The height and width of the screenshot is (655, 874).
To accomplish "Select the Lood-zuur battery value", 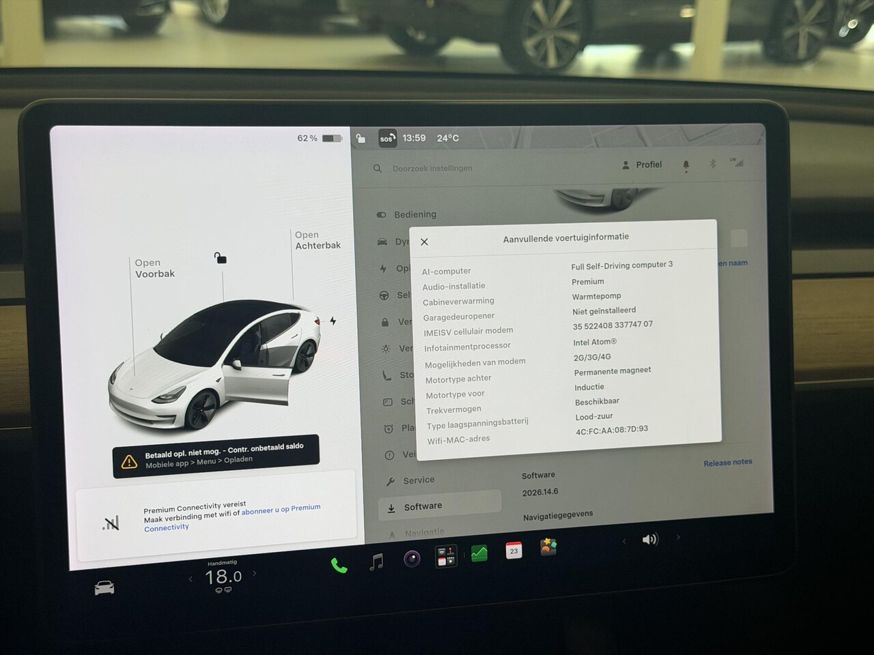I will 594,416.
